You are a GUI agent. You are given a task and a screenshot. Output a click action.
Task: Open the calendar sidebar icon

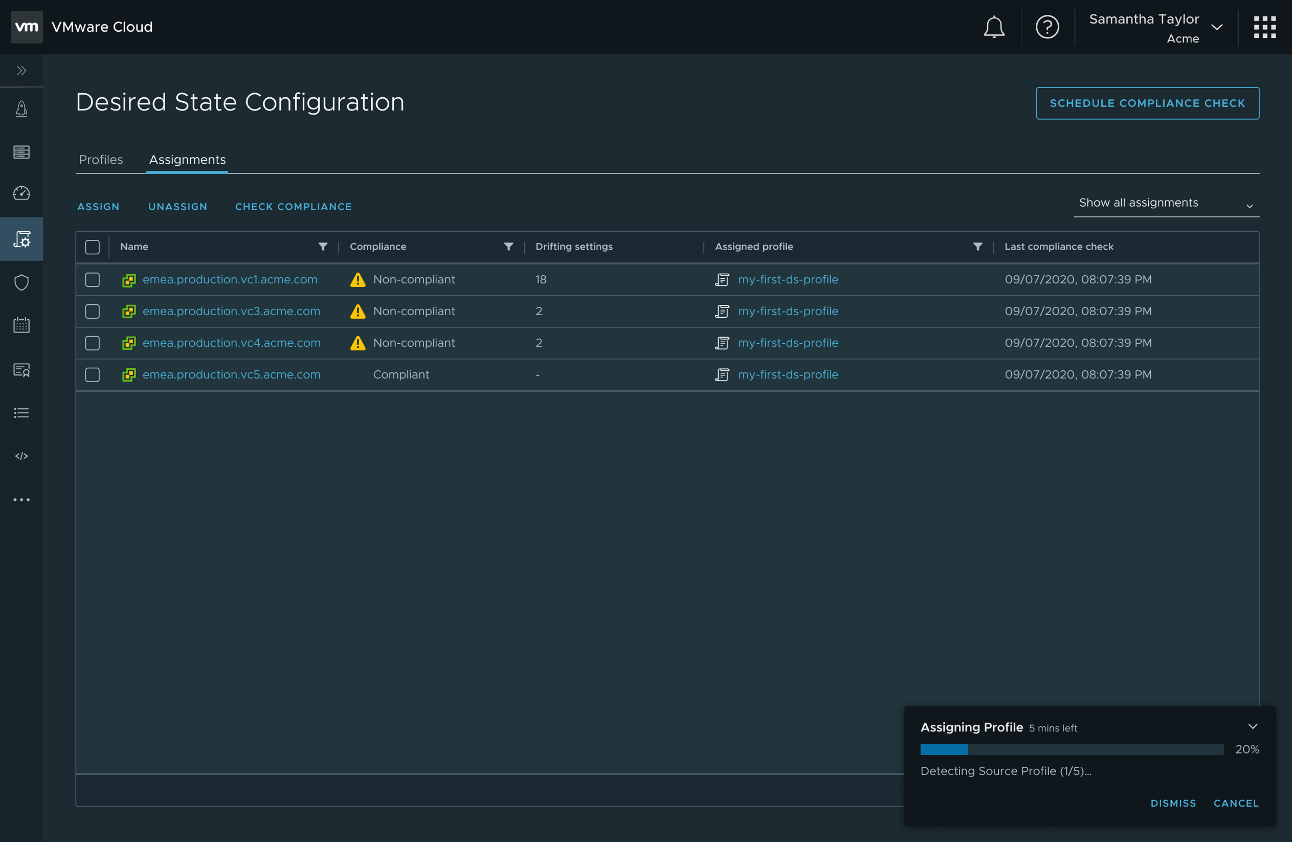(21, 325)
